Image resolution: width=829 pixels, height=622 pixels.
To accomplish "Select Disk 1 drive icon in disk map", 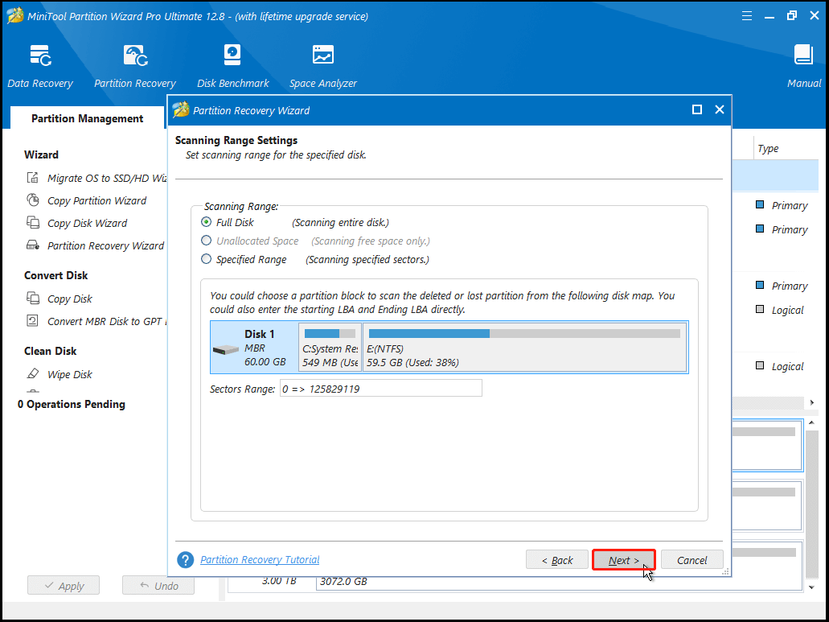I will tap(226, 350).
